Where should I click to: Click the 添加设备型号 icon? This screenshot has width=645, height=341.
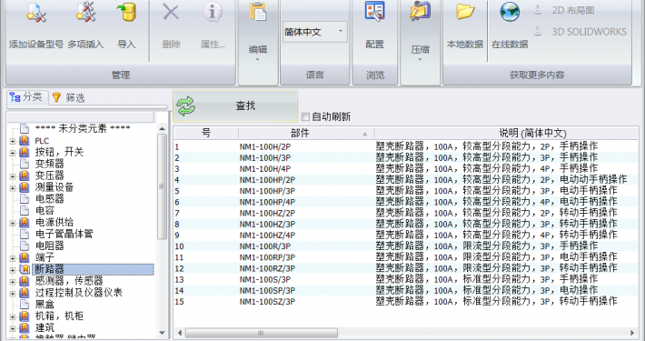click(x=36, y=13)
